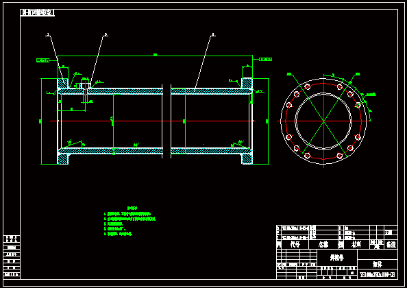Click the green tolerance frame right of the top dimension line

pyautogui.click(x=266, y=60)
